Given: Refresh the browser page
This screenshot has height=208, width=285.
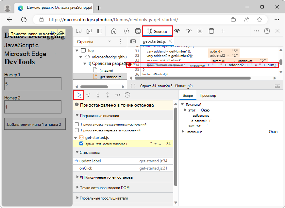Looking at the screenshot, I should 24,20.
